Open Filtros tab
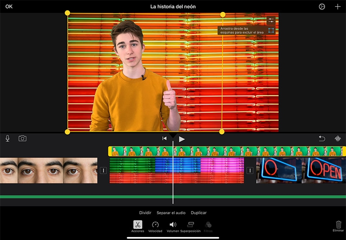 pyautogui.click(x=208, y=227)
